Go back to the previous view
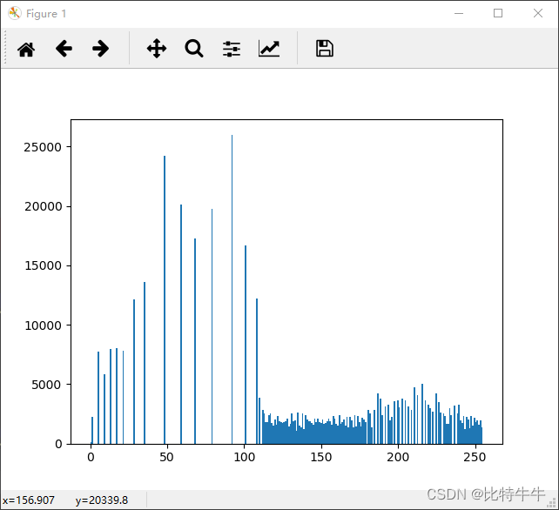 coord(64,49)
